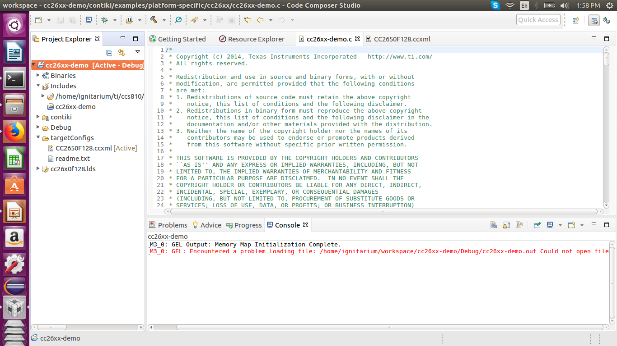The height and width of the screenshot is (346, 617).
Task: Open the Flash dropdown arrow
Action: 140,20
